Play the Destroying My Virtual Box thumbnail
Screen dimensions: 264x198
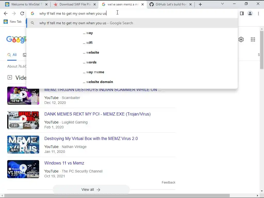tap(23, 145)
